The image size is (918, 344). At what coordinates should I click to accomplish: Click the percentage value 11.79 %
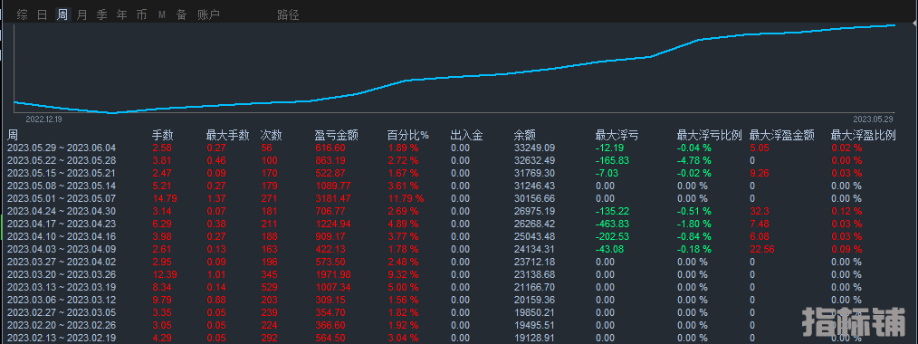click(x=406, y=198)
